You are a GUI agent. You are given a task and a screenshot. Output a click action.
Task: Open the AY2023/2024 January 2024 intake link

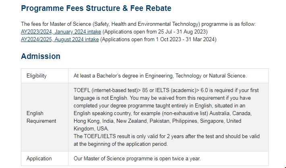click(x=61, y=31)
